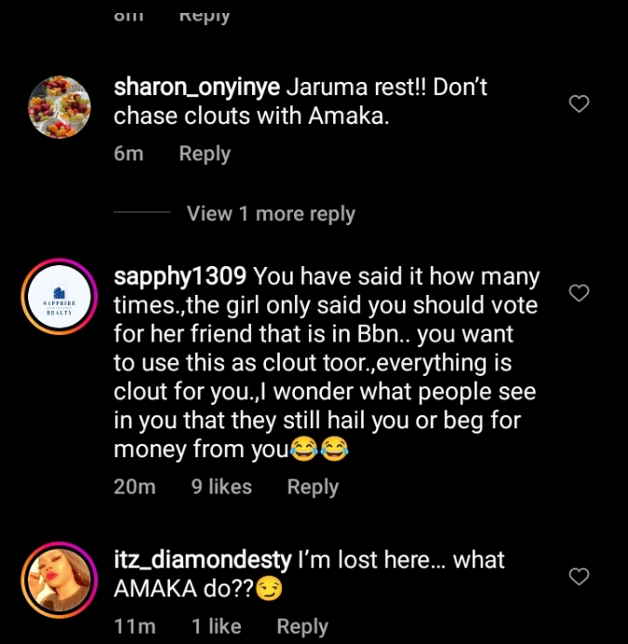Expand "View 1 more reply" thread
The width and height of the screenshot is (628, 644).
(271, 214)
